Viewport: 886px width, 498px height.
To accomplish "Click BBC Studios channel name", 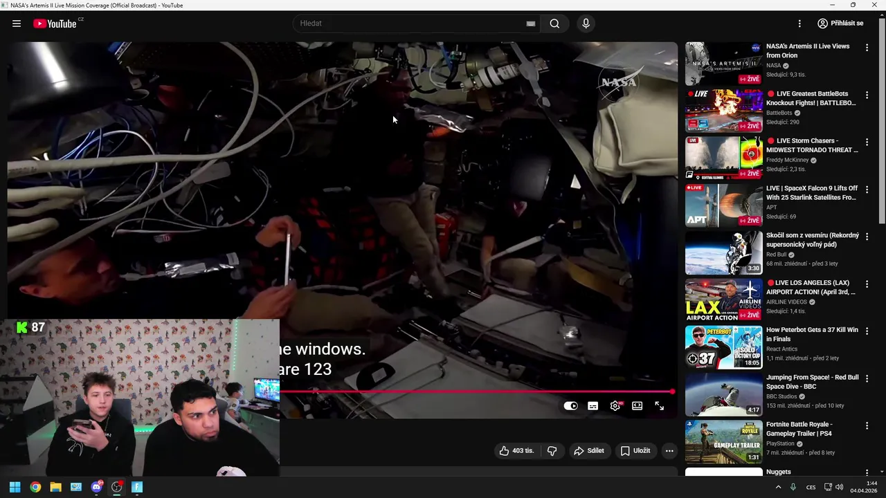I will pyautogui.click(x=781, y=396).
